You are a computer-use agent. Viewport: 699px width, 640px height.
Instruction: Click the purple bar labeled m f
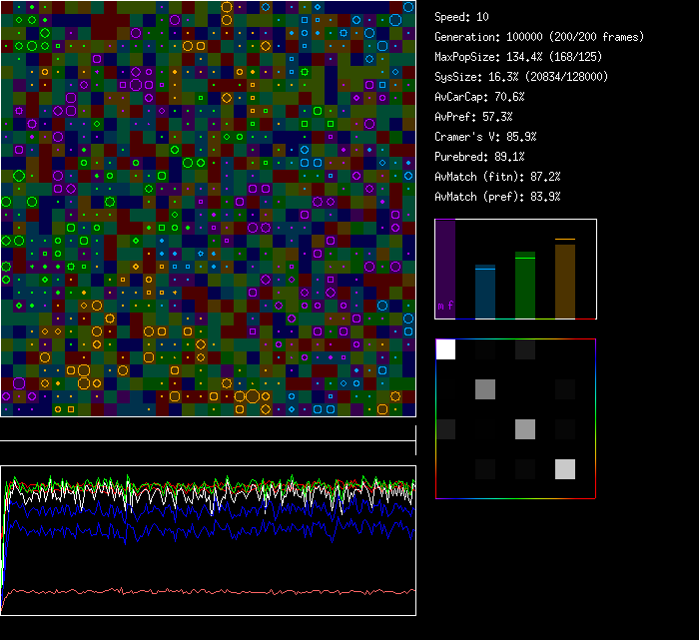(445, 270)
